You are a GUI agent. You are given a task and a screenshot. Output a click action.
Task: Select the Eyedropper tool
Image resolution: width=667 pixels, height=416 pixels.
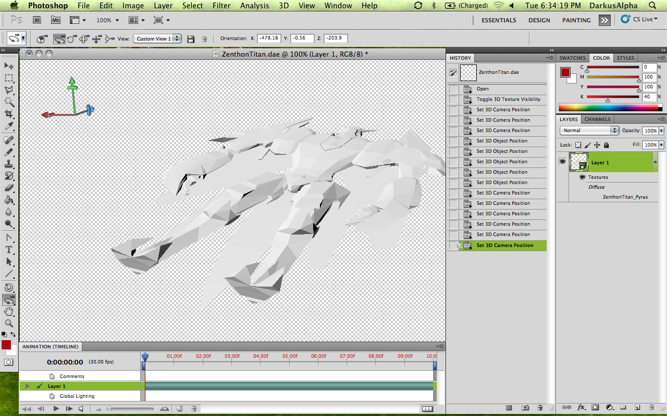(9, 126)
